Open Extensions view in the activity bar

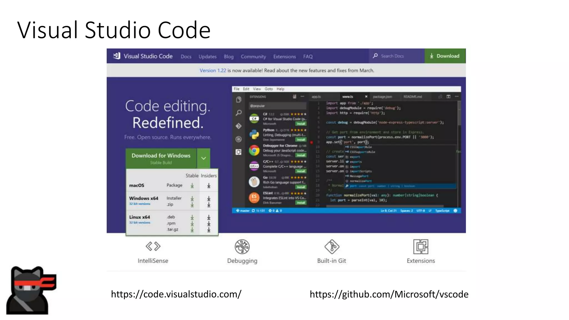pyautogui.click(x=239, y=152)
